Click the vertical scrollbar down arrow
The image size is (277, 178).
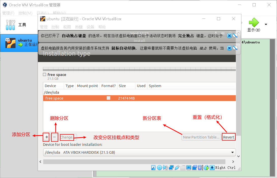pos(238,156)
